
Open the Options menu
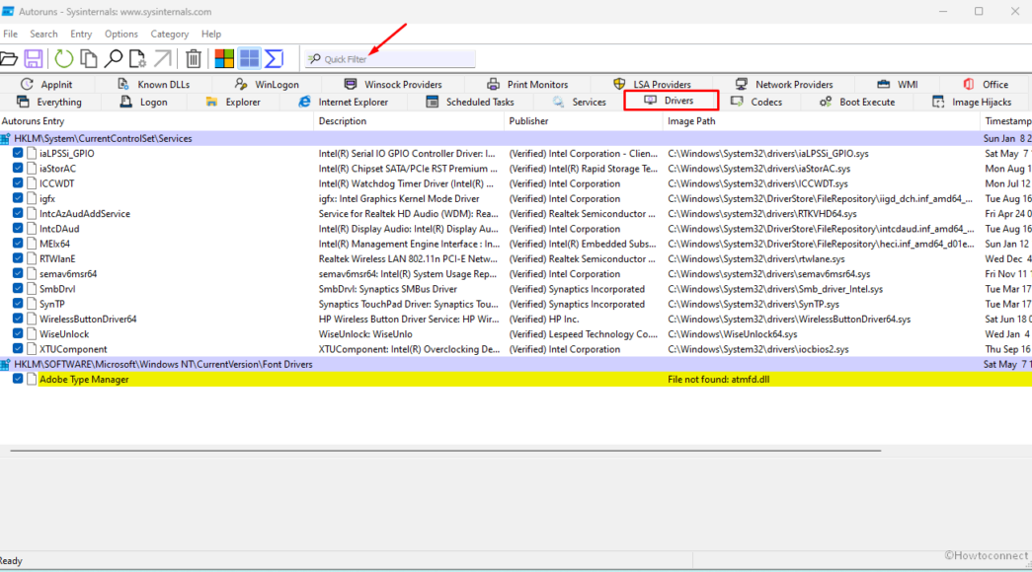[x=121, y=34]
